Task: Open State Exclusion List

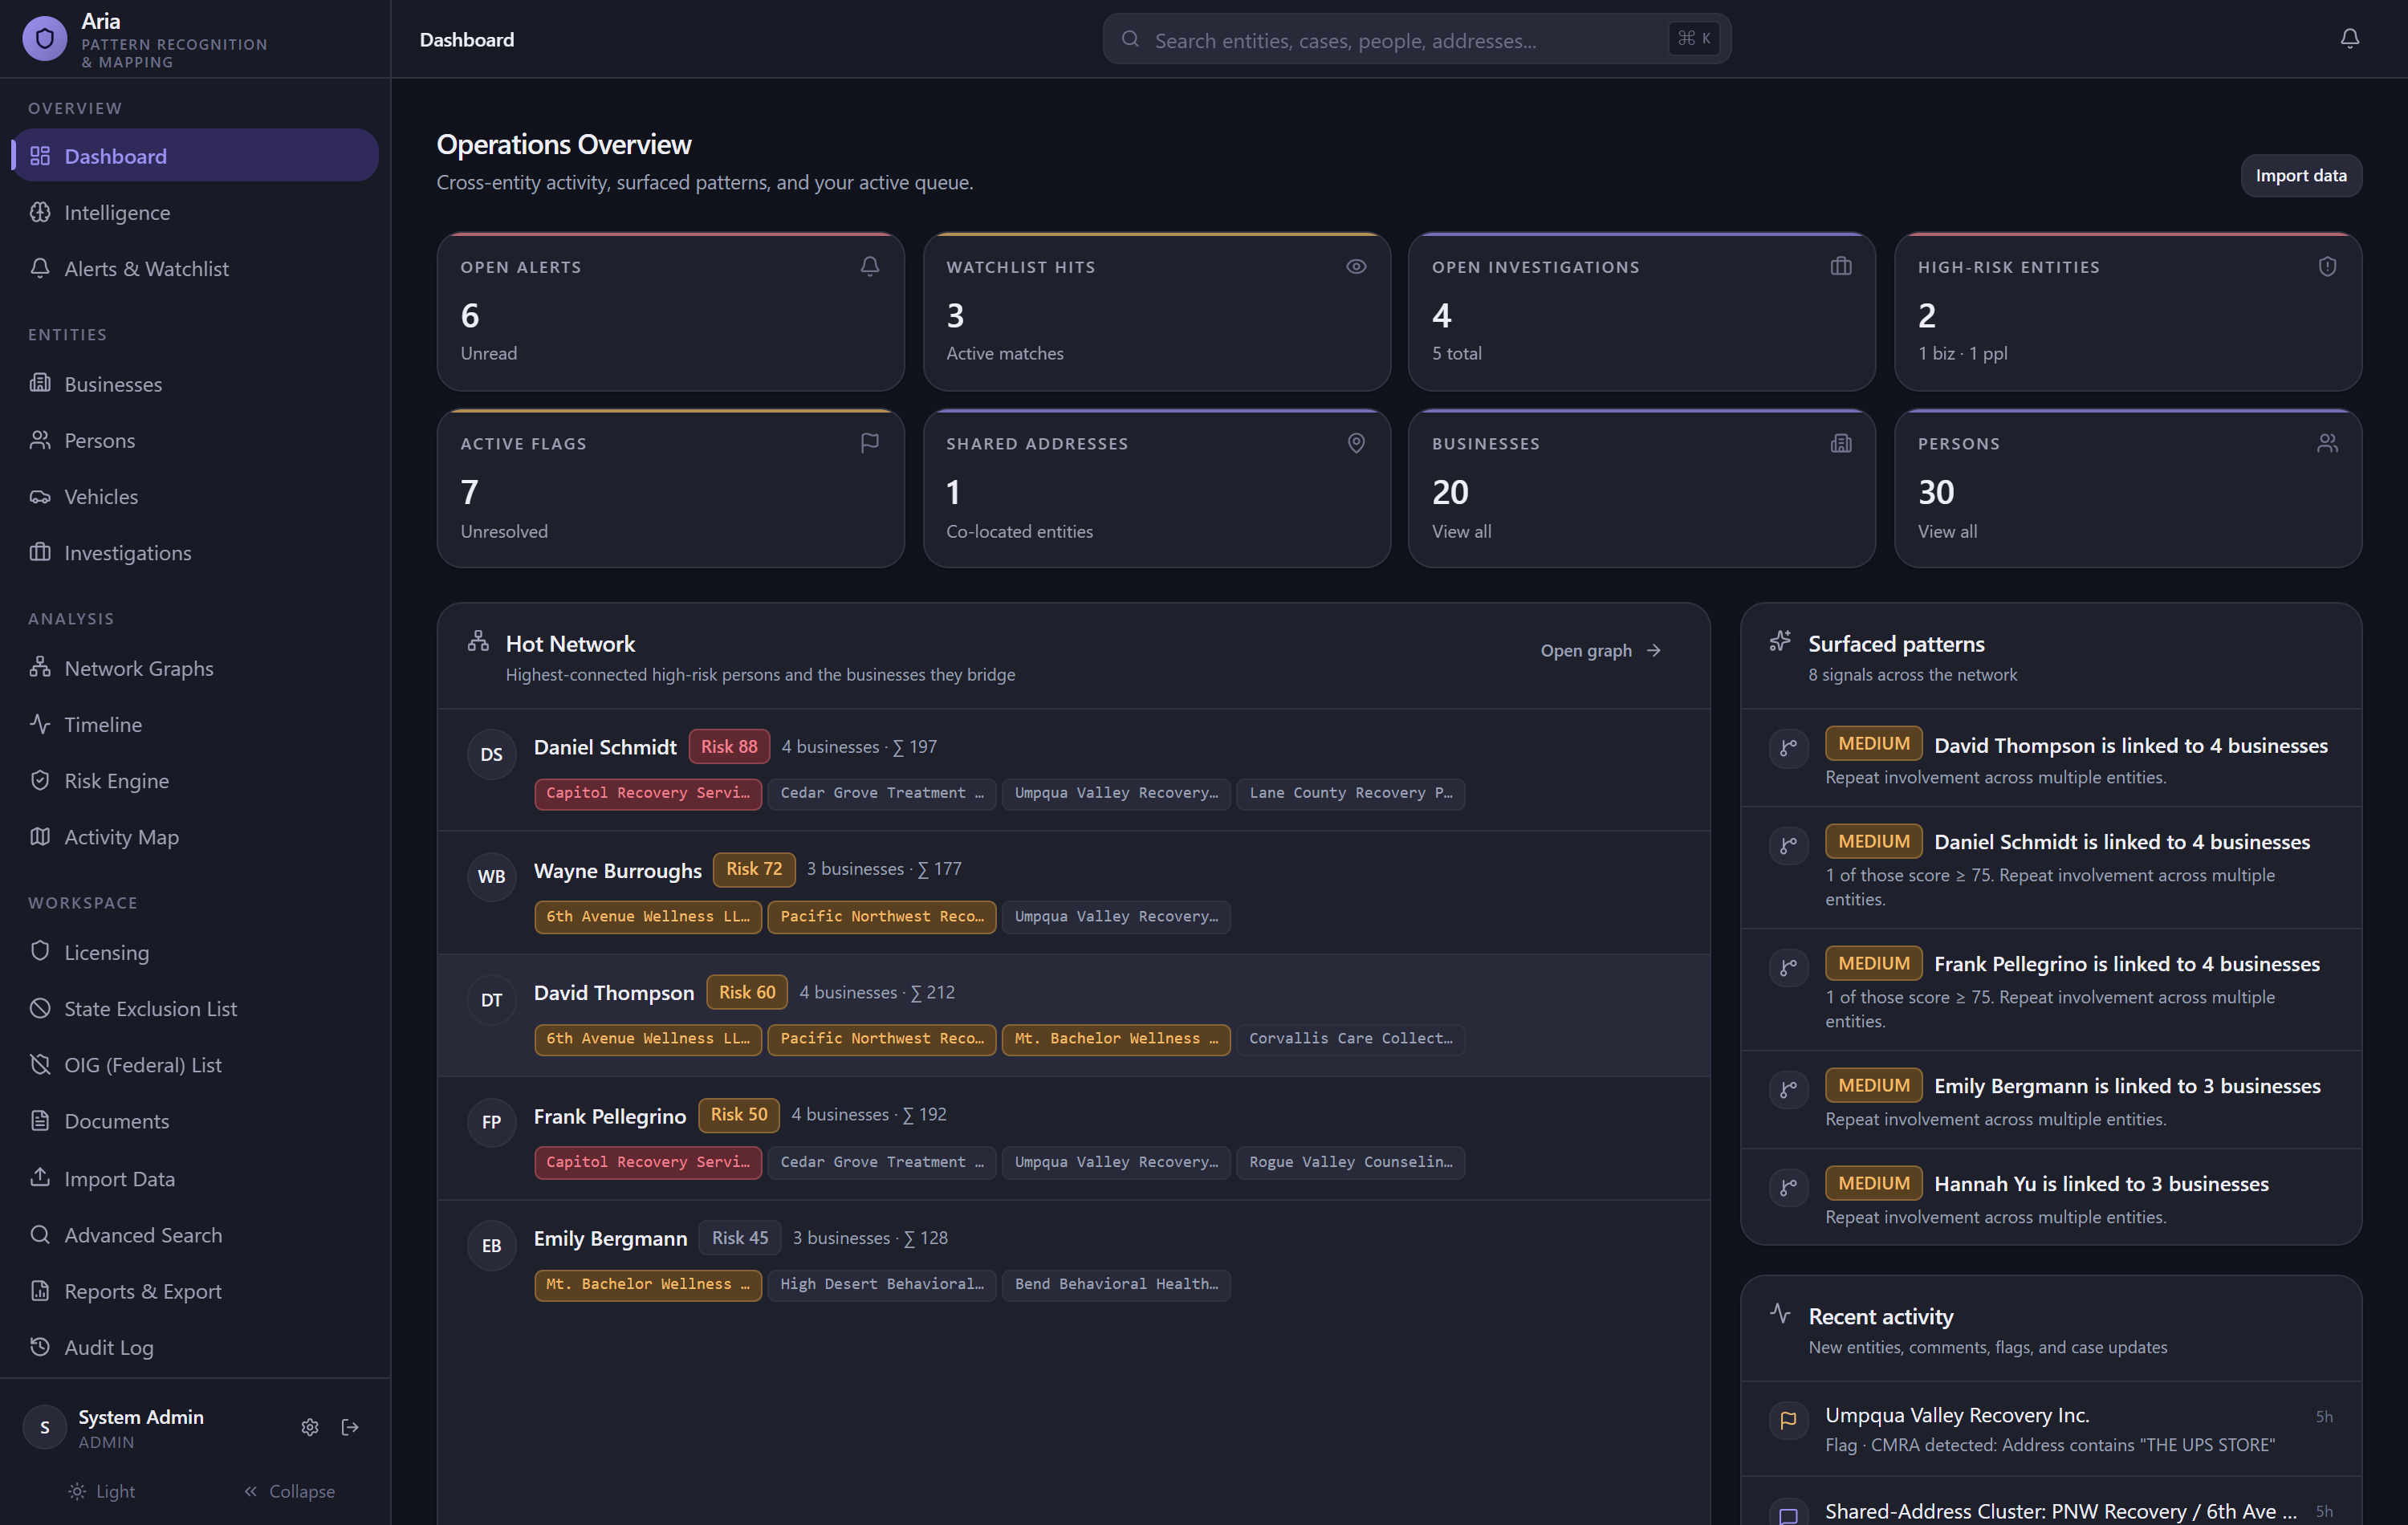Action: 195,1008
